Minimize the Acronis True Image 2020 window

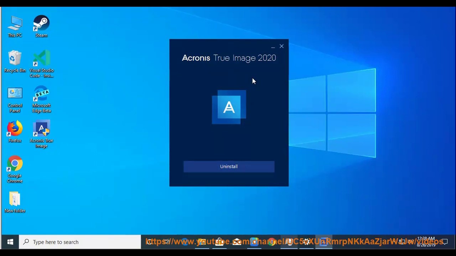click(273, 46)
